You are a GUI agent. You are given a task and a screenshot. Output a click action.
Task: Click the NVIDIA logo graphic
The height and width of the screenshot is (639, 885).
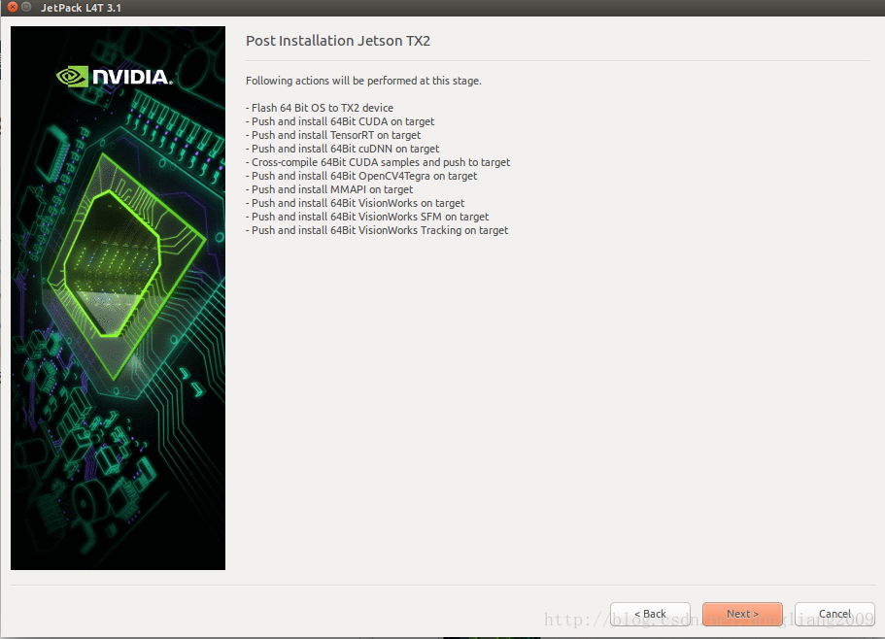pyautogui.click(x=117, y=76)
